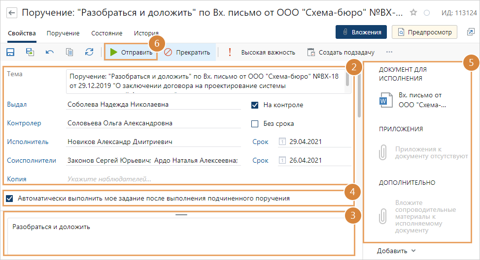Expand the Добавить dropdown
The image size is (480, 260).
click(x=397, y=251)
